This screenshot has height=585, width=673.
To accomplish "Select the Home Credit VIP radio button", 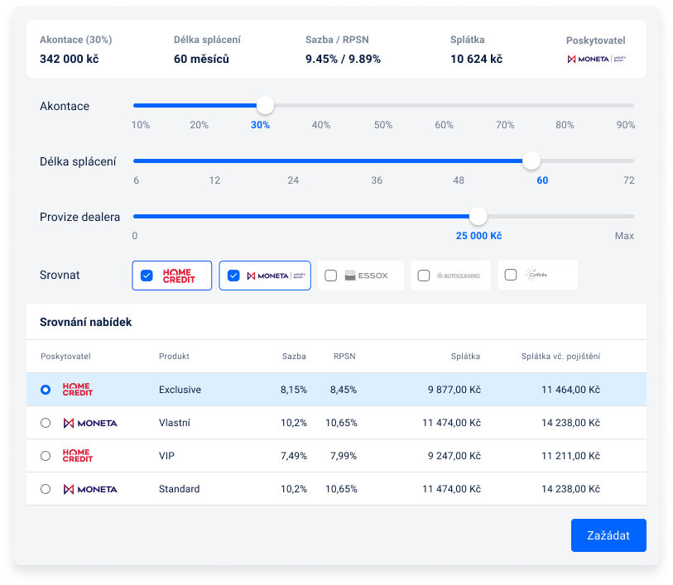I will (46, 456).
